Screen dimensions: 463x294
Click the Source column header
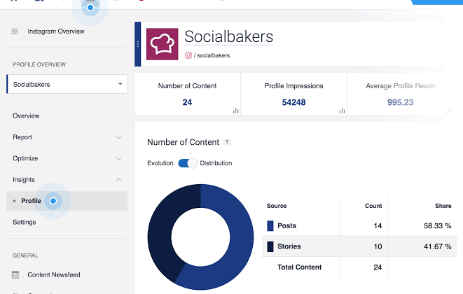(x=277, y=206)
